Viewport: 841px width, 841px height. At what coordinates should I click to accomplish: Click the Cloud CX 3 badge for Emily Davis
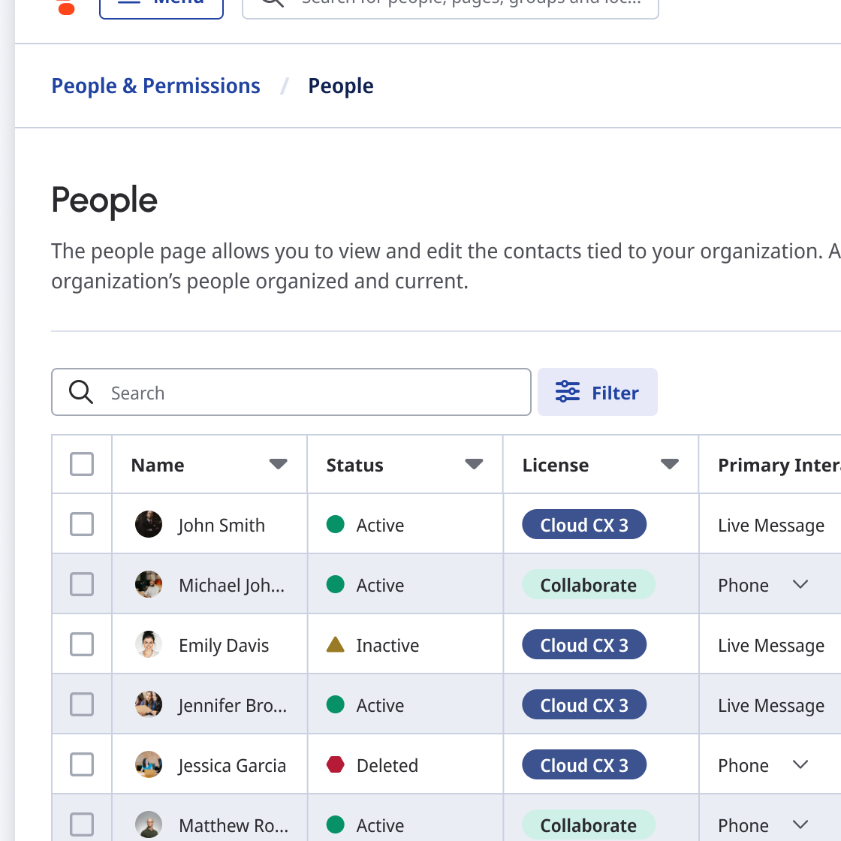584,645
